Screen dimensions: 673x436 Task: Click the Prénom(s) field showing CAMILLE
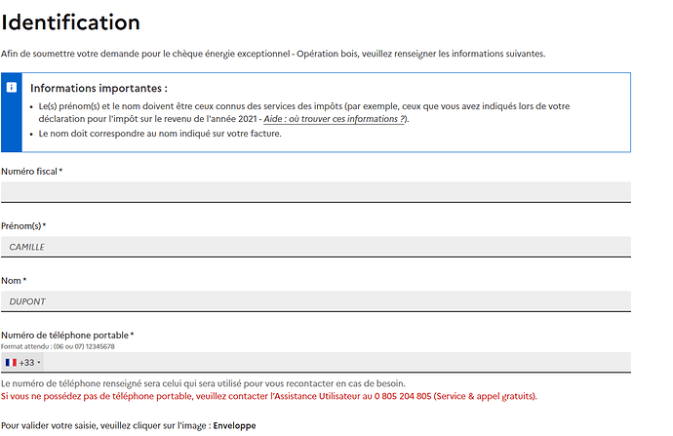[315, 247]
